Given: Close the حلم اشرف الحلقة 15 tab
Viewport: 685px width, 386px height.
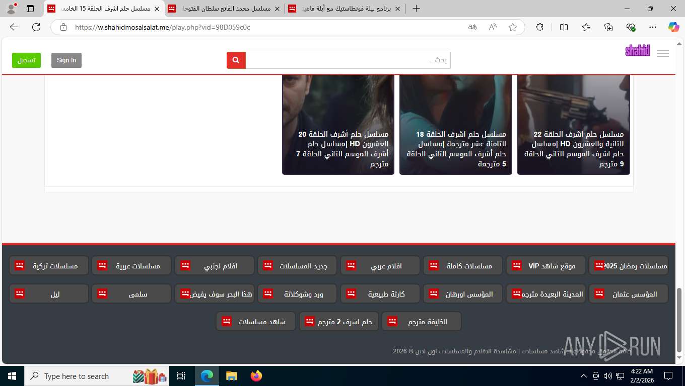Looking at the screenshot, I should 157,9.
